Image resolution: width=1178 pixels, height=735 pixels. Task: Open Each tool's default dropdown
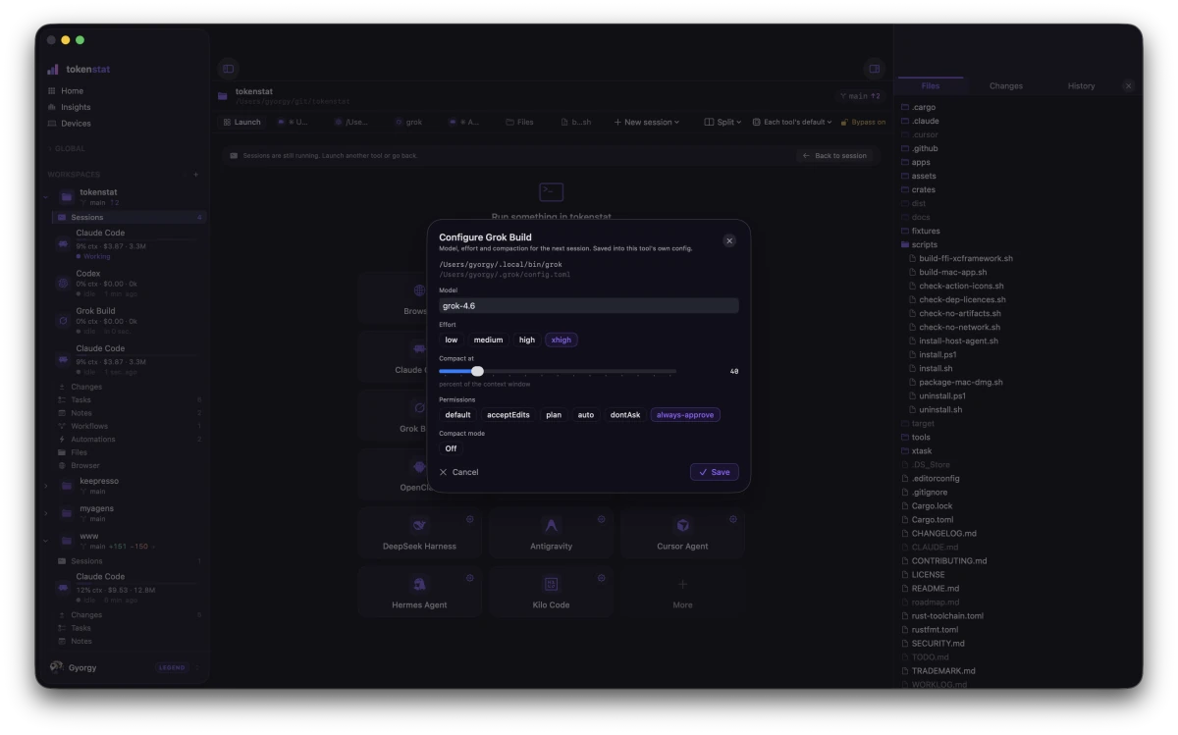click(x=792, y=122)
